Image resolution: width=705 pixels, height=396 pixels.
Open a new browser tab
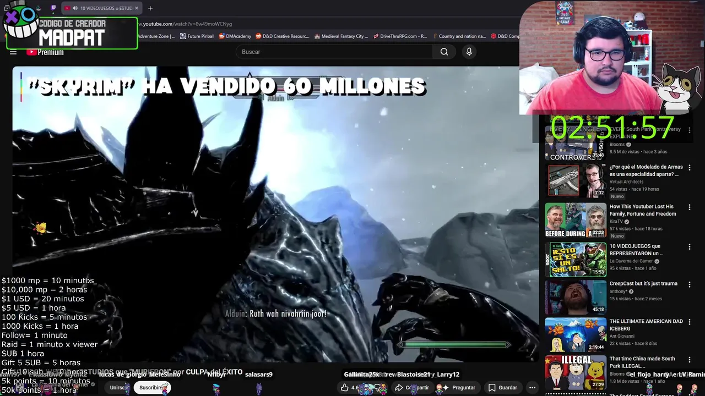point(150,8)
